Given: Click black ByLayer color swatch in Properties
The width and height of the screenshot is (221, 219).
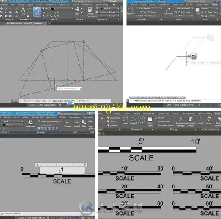Looking at the screenshot, I should tap(101, 9).
